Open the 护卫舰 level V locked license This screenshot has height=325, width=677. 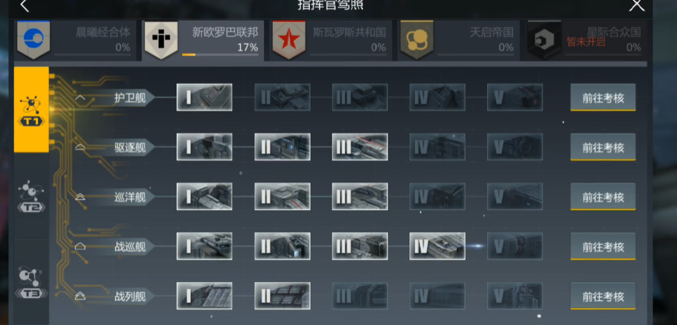515,97
